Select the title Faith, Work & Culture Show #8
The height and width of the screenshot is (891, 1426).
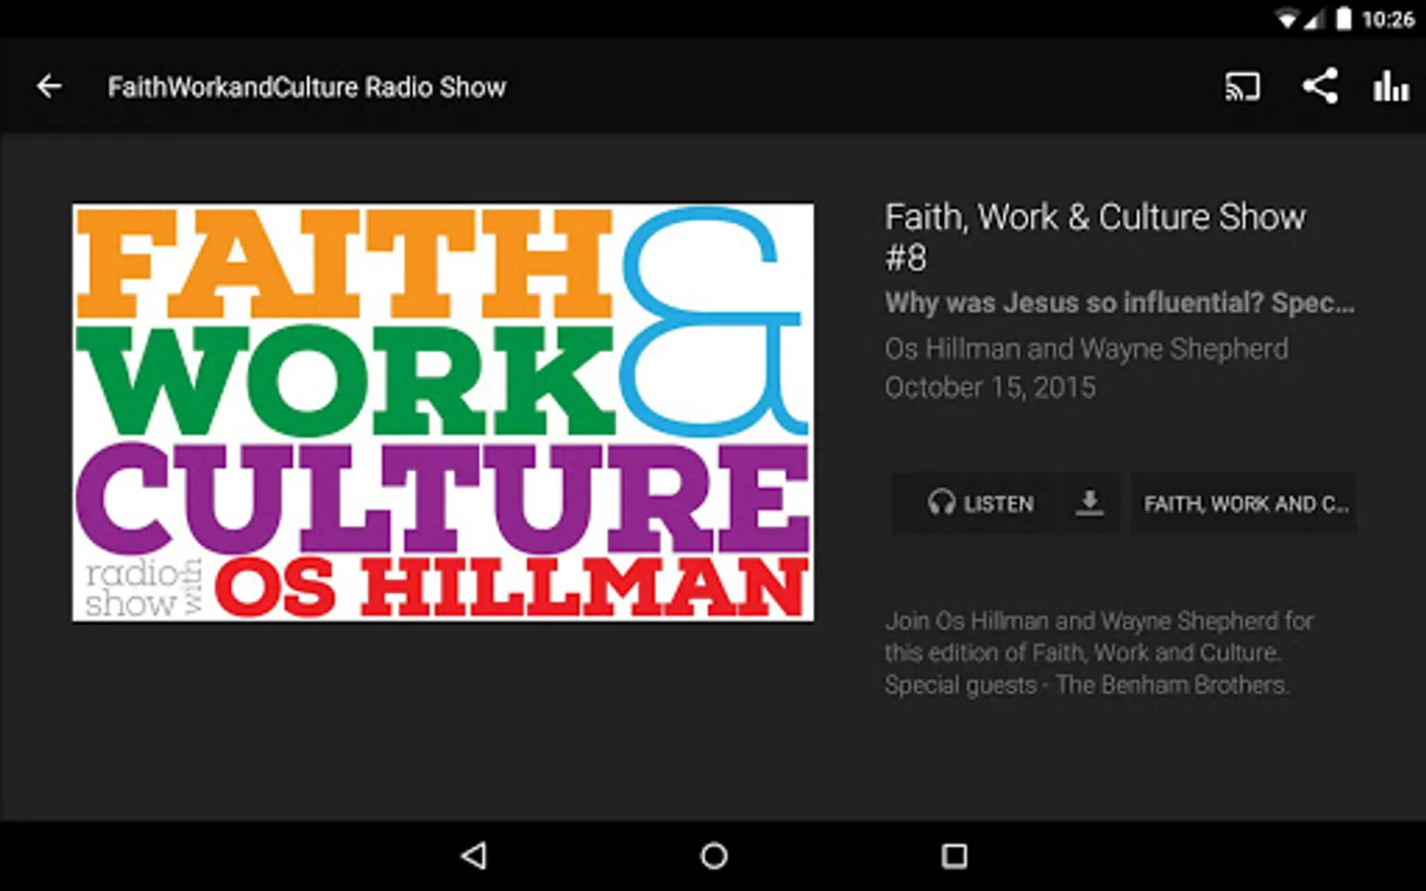click(x=1095, y=237)
